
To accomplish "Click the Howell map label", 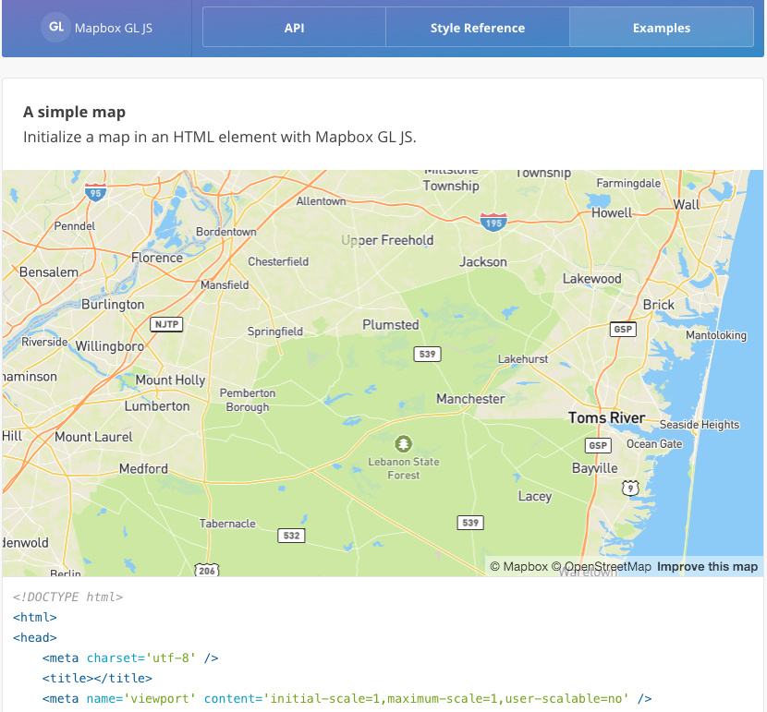I will tap(612, 212).
